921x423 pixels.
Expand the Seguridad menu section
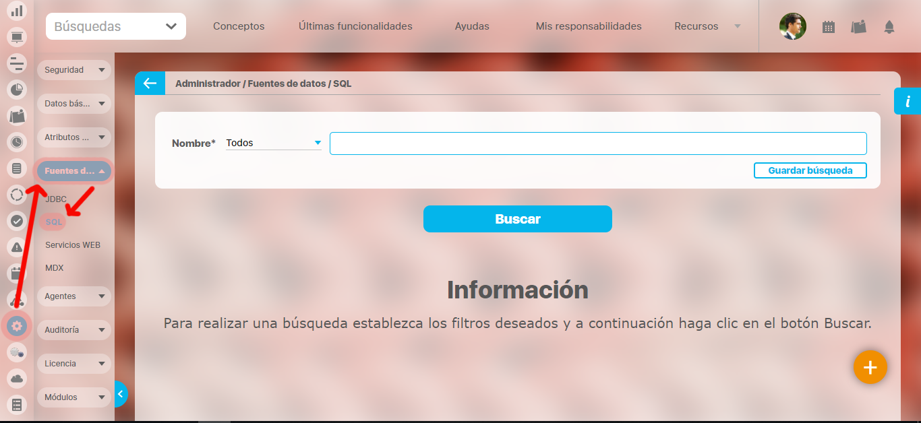[x=73, y=70]
